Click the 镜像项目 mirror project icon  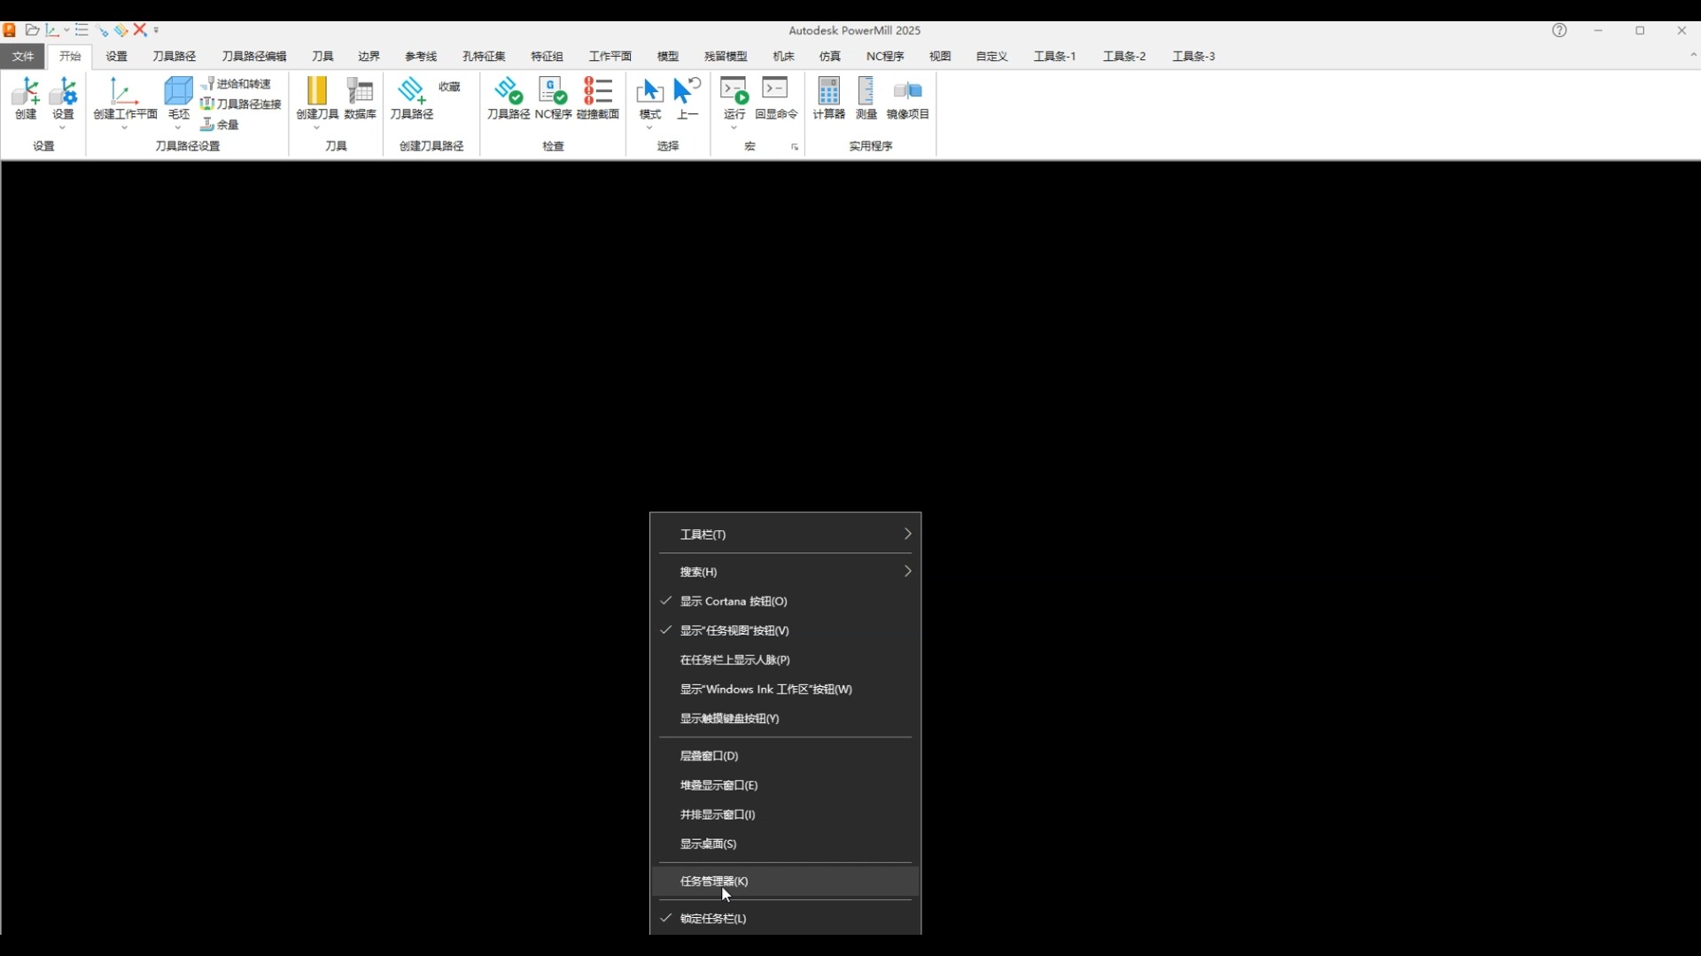tap(907, 92)
